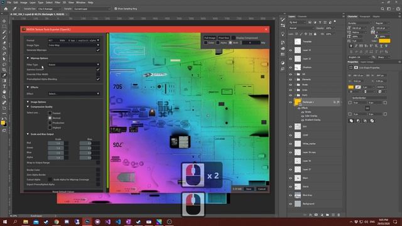Click the pathfinder combine shapes icon in Properties

point(351,121)
